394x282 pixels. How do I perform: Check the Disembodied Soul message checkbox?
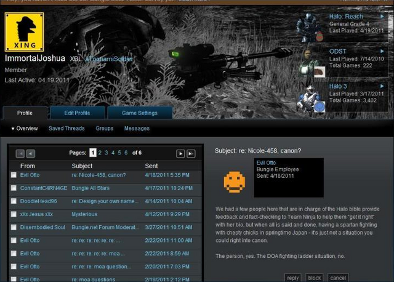point(14,227)
